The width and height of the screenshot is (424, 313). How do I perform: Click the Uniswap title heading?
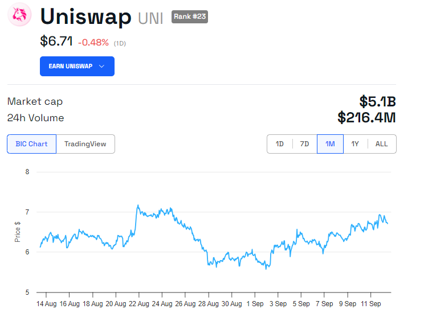(x=85, y=17)
